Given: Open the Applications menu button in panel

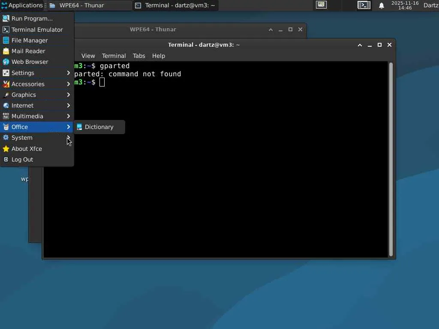Looking at the screenshot, I should click(x=22, y=5).
